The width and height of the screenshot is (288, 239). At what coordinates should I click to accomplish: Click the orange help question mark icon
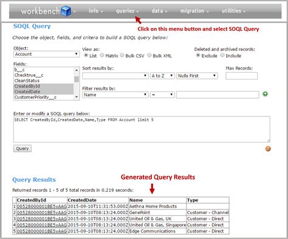pos(268,149)
